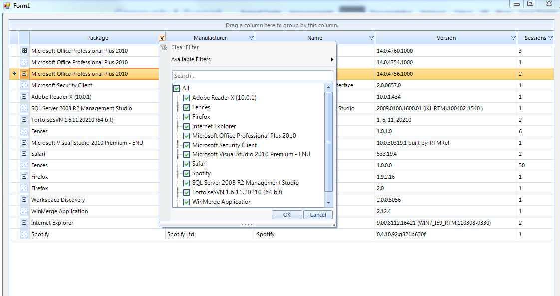Uncheck the Safari filter checkbox
The image size is (560, 296).
click(x=187, y=164)
